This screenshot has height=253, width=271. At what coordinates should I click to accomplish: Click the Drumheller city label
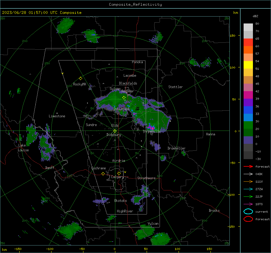tap(176, 148)
